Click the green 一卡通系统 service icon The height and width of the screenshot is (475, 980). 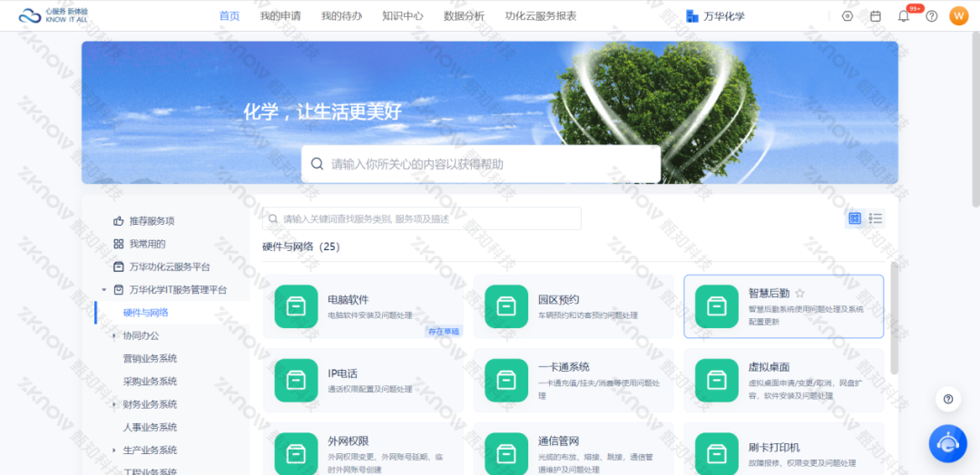point(506,380)
